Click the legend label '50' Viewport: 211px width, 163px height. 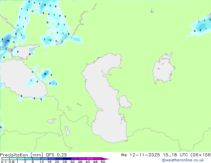(103, 162)
